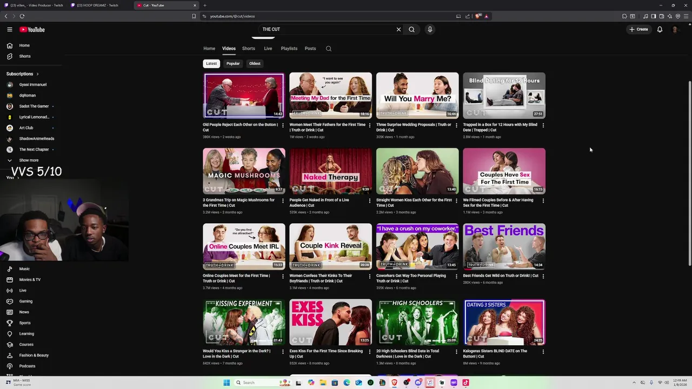
Task: Open the Best Friends video thumbnail
Action: pos(504,247)
